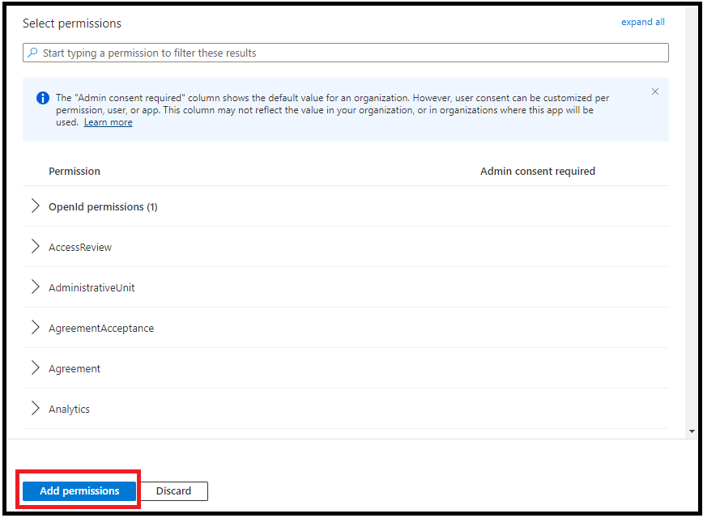The height and width of the screenshot is (518, 703).
Task: Click the Discard button
Action: [174, 490]
